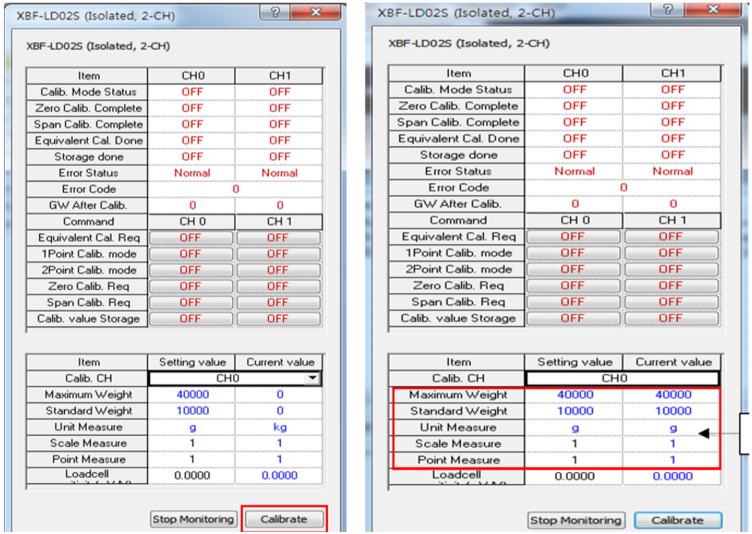The image size is (752, 534).
Task: Click Stop Monitoring in the right dialog
Action: [x=576, y=520]
